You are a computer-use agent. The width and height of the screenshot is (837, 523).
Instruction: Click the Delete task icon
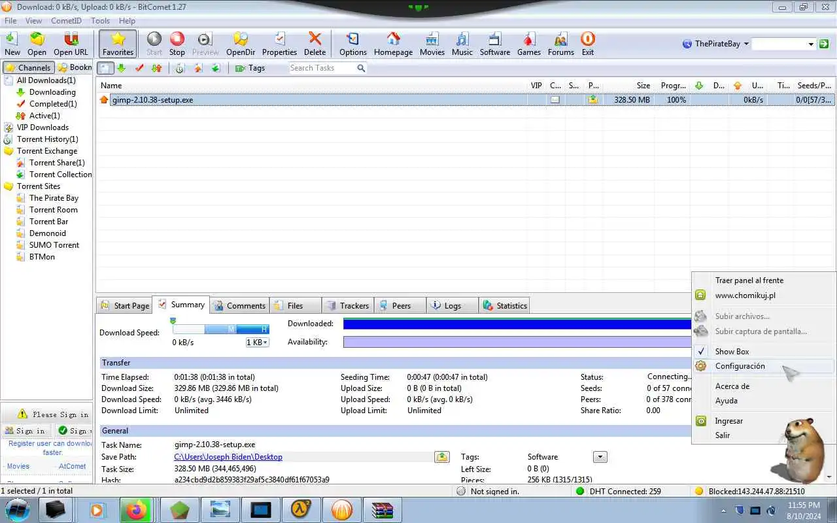pyautogui.click(x=315, y=44)
